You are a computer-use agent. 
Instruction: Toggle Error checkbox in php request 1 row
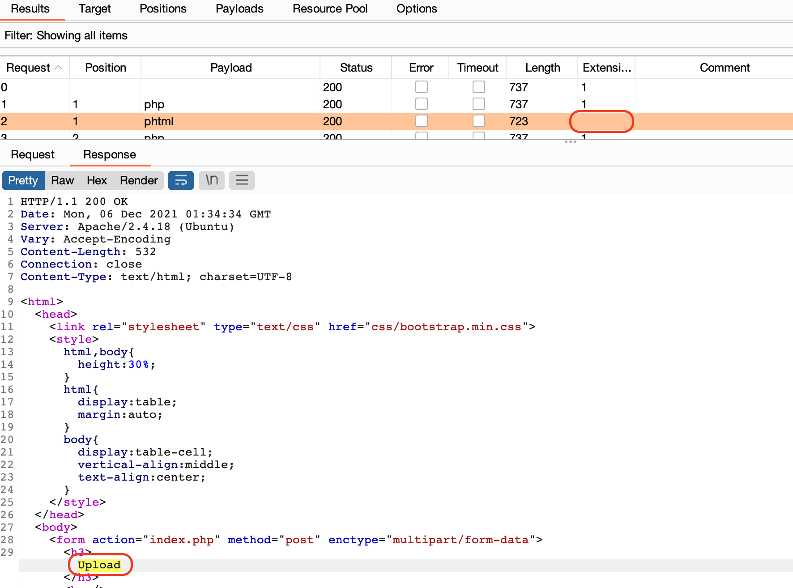click(x=422, y=104)
